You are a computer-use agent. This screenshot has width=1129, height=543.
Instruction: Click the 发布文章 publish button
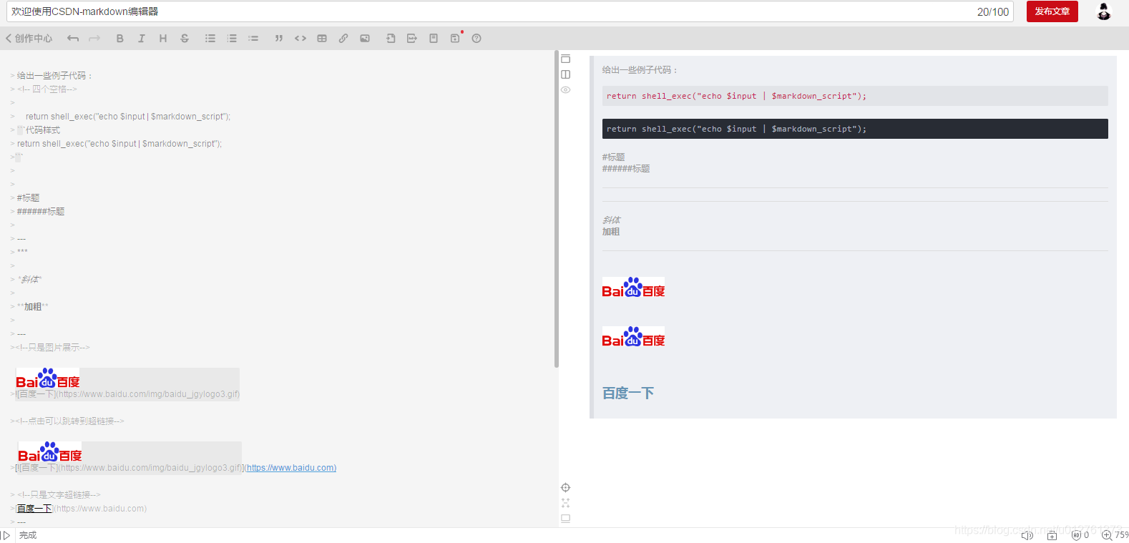pyautogui.click(x=1052, y=11)
